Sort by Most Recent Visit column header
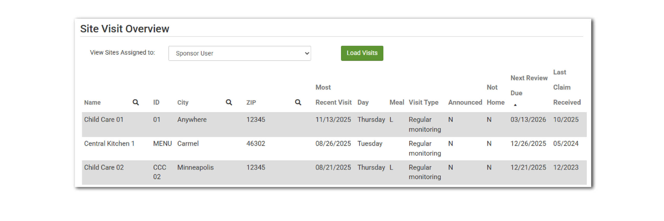 point(333,102)
